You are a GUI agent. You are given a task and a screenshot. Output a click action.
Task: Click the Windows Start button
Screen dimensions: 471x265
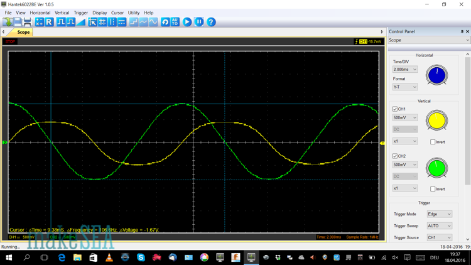click(9, 257)
